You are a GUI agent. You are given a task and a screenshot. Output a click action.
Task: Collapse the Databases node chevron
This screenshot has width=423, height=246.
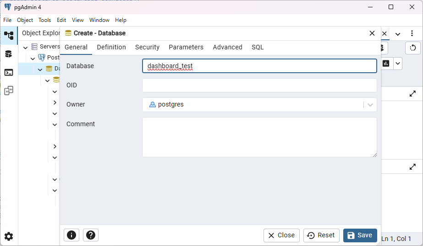click(40, 70)
